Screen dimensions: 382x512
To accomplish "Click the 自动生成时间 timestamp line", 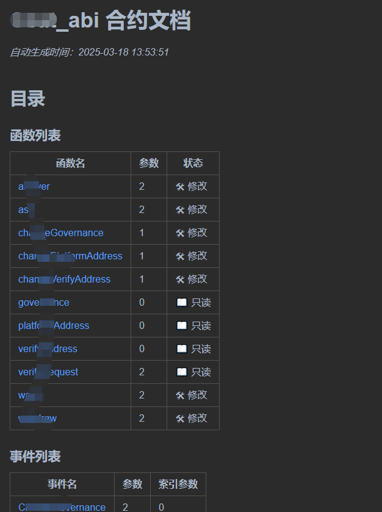I will click(x=90, y=52).
